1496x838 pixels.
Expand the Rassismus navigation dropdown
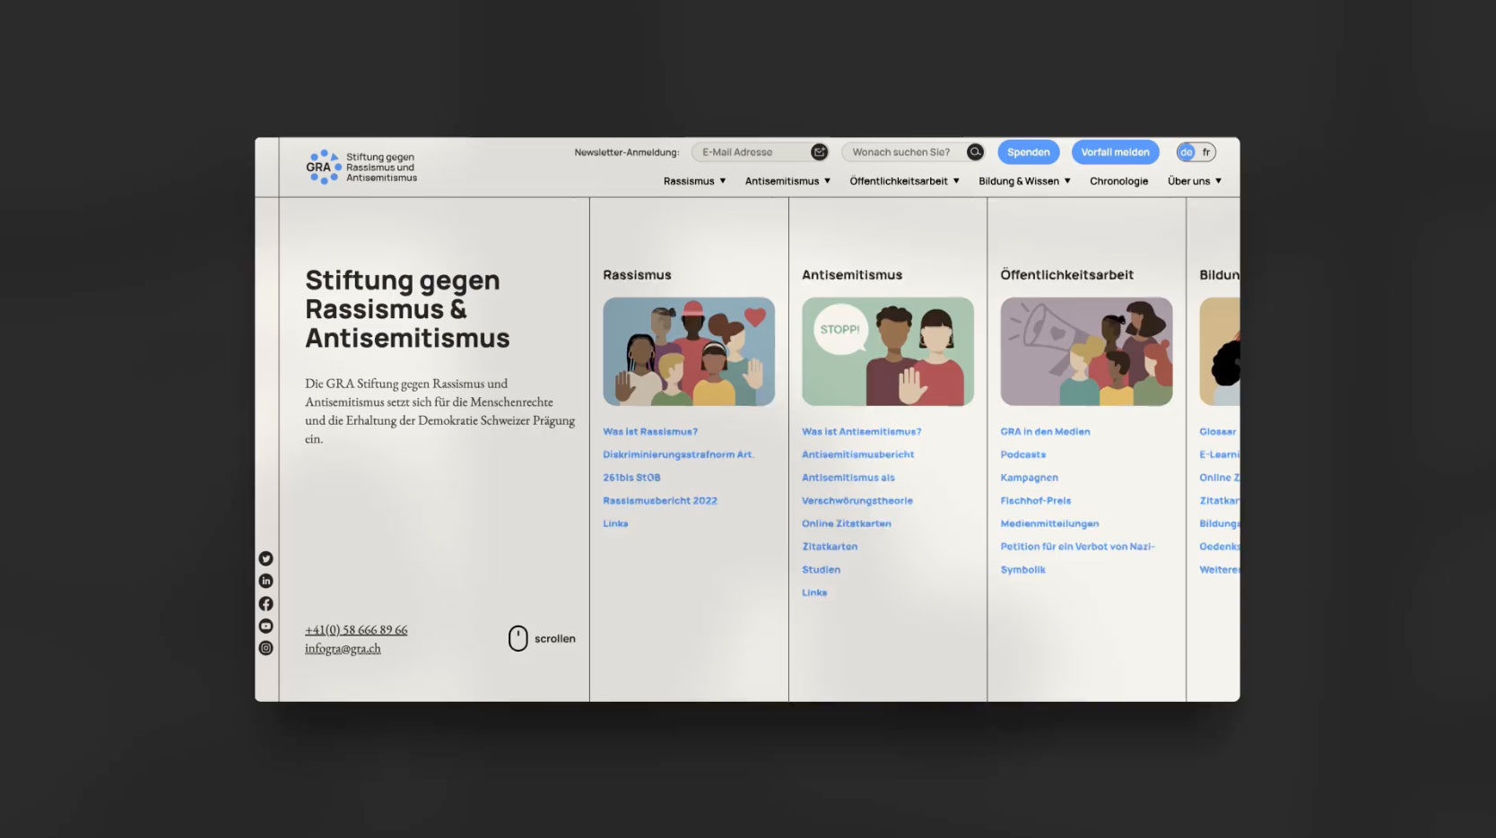[x=694, y=181]
